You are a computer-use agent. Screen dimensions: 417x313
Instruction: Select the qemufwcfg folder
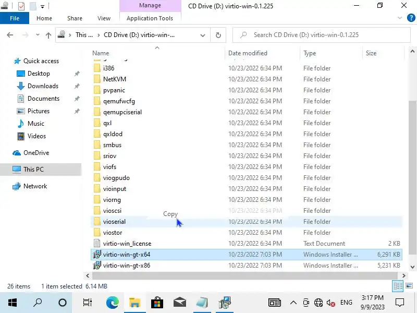(x=119, y=101)
